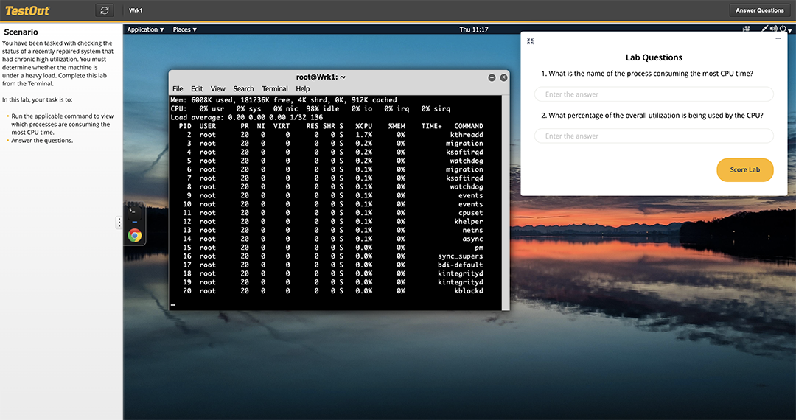
Task: Minimize the Lab Questions panel
Action: click(x=778, y=38)
